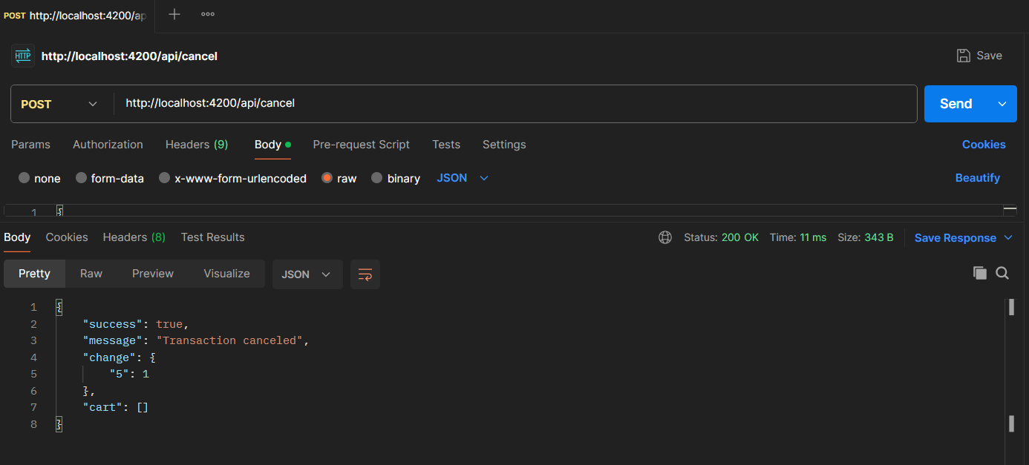Click the new tab plus icon
This screenshot has width=1029, height=465.
[x=174, y=14]
